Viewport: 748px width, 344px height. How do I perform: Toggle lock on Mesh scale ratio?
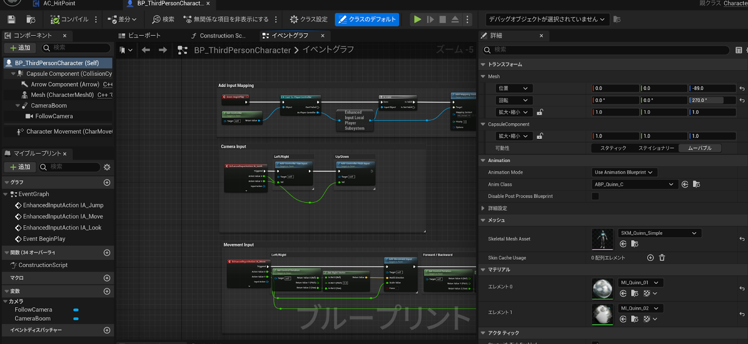pos(540,112)
